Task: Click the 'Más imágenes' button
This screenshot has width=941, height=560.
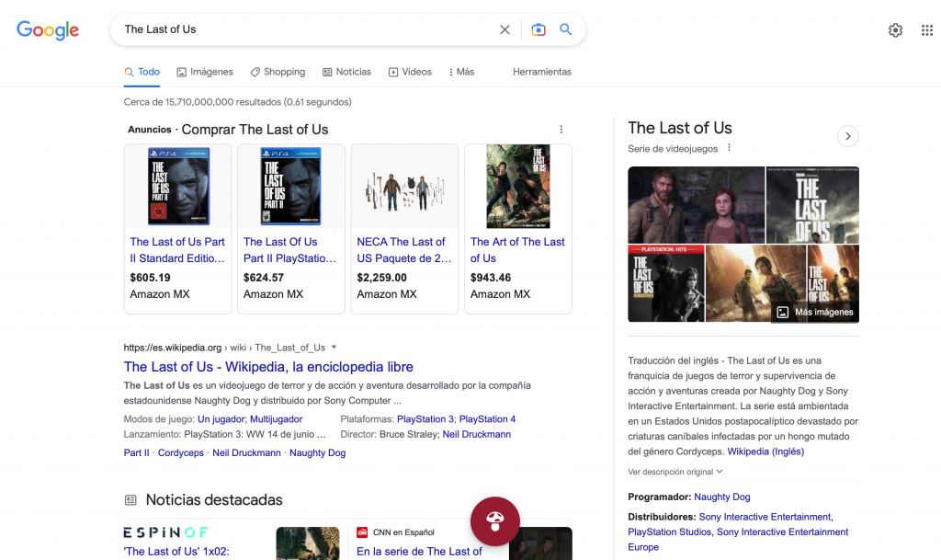Action: click(x=815, y=312)
